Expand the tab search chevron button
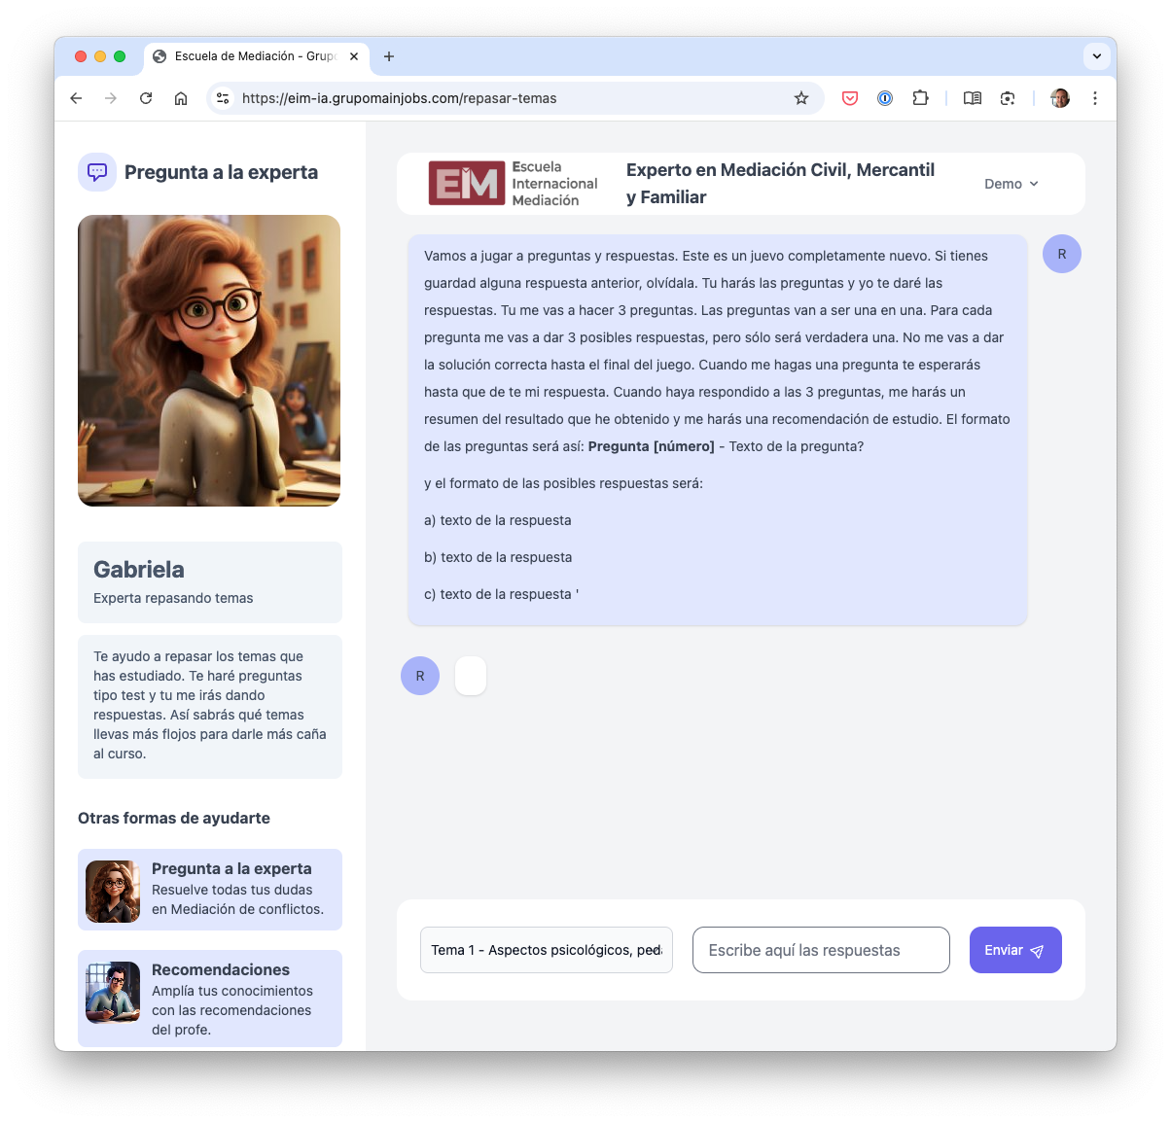 pyautogui.click(x=1097, y=56)
